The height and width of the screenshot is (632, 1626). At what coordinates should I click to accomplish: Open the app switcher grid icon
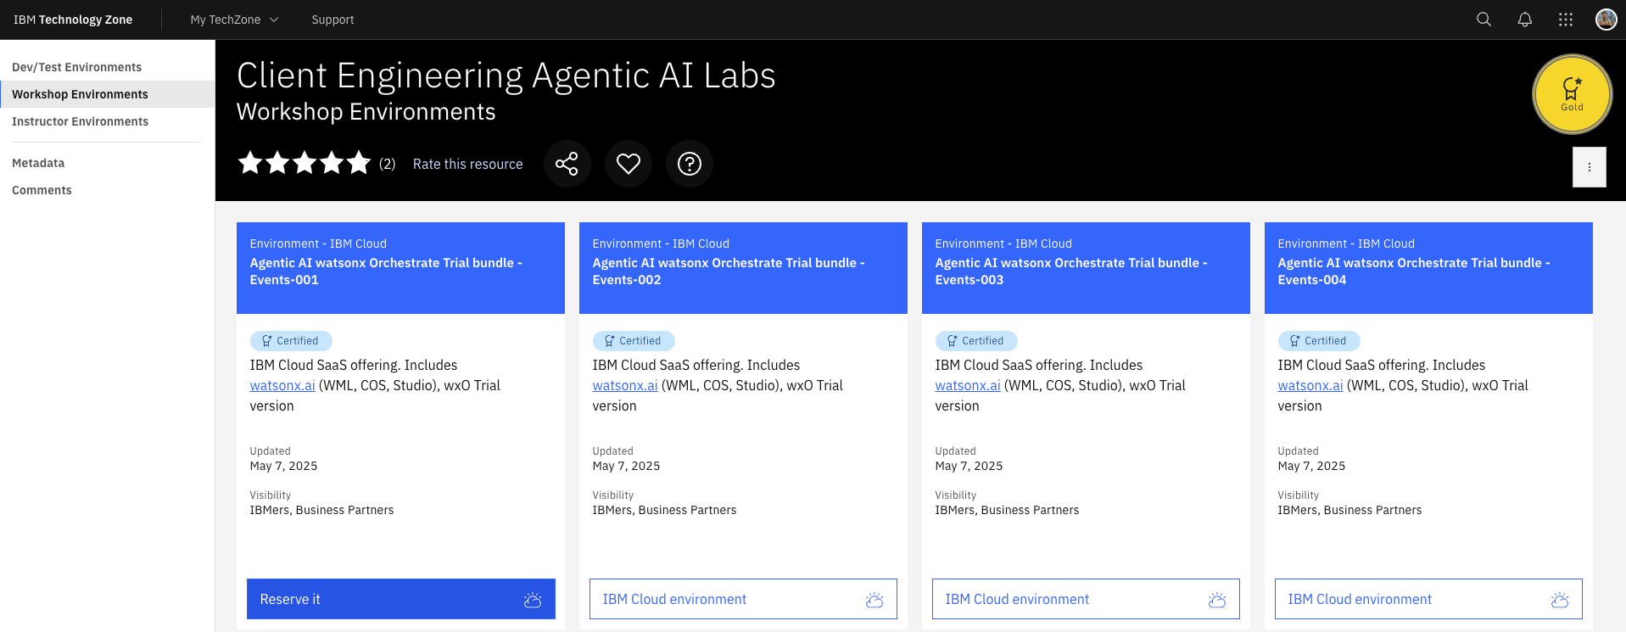pyautogui.click(x=1566, y=20)
